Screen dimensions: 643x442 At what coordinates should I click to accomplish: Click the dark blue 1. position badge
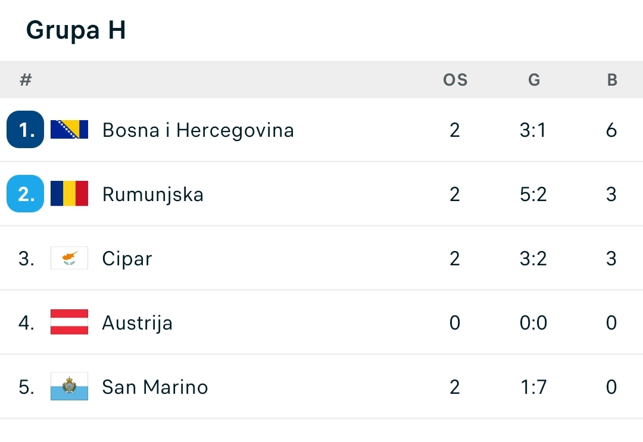click(26, 130)
